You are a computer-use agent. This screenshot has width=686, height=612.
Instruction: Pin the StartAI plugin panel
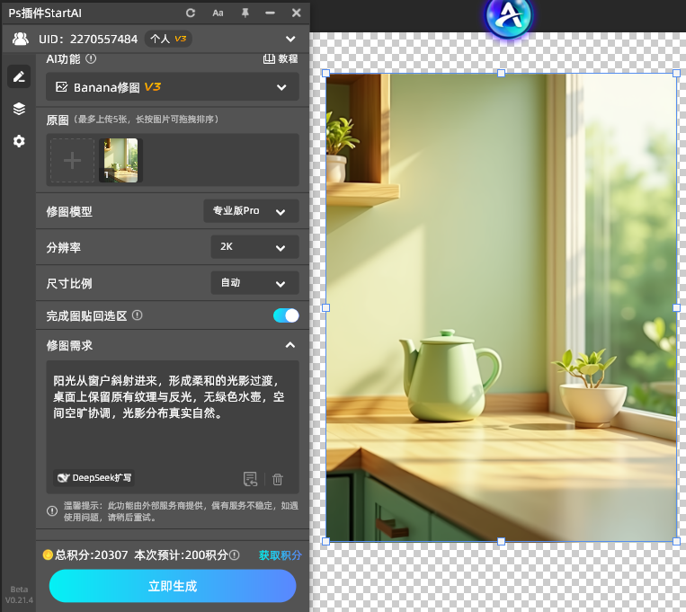tap(245, 13)
